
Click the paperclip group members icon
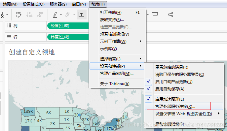tap(67, 15)
